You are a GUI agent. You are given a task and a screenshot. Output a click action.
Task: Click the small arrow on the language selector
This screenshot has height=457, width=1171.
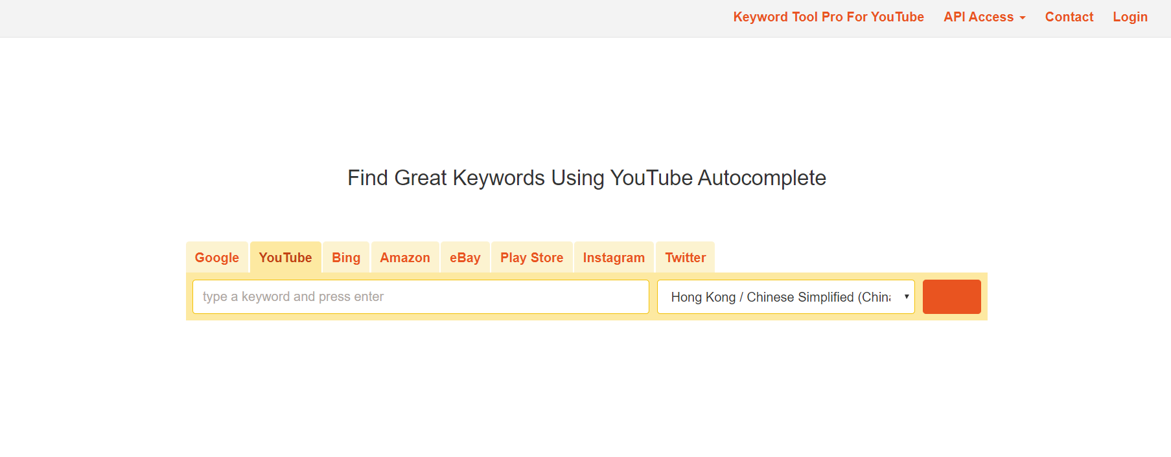click(907, 296)
